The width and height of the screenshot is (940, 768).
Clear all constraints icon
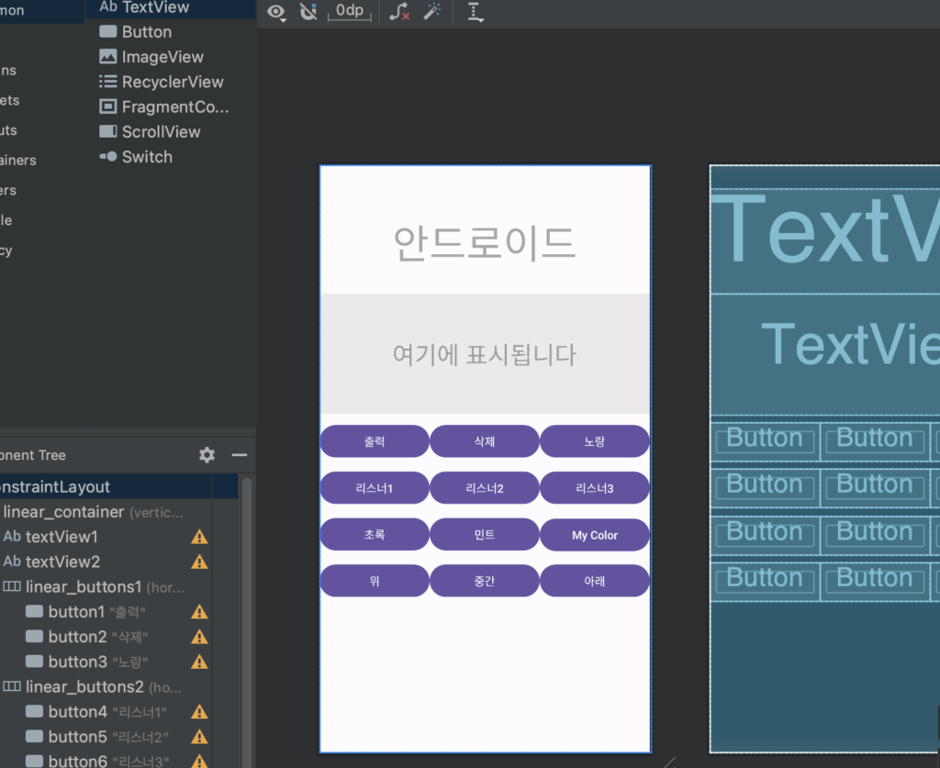(399, 11)
